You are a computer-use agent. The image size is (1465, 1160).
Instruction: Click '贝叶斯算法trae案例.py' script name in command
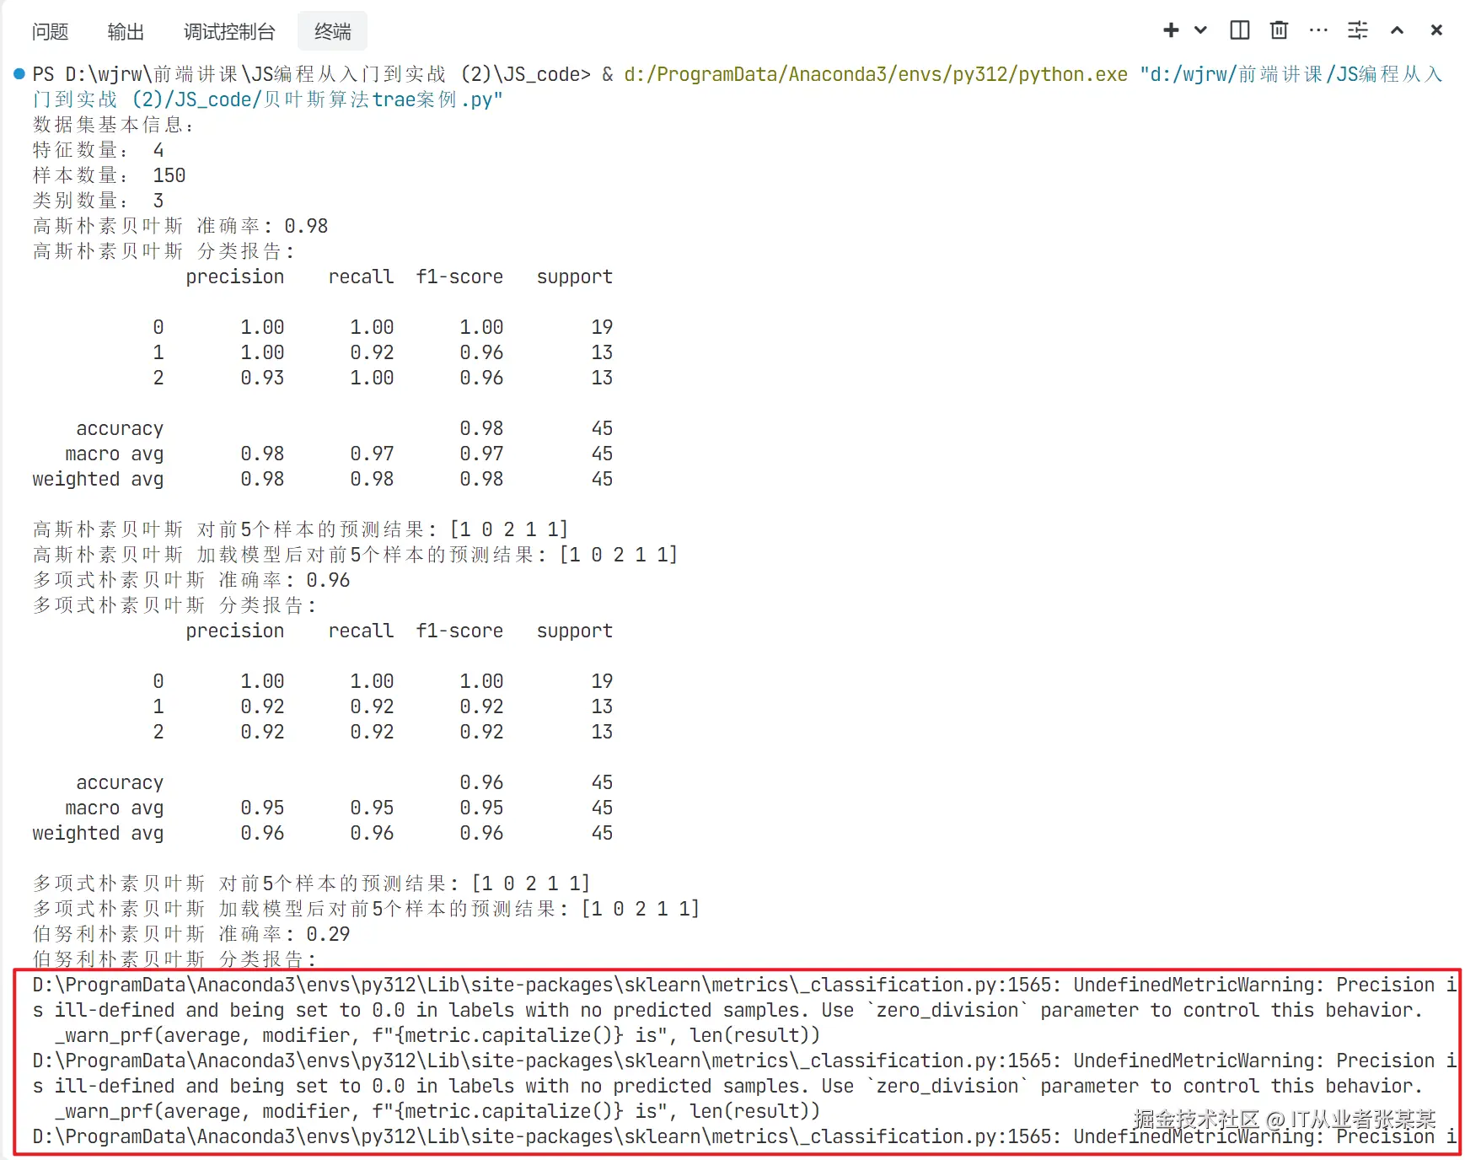[378, 99]
